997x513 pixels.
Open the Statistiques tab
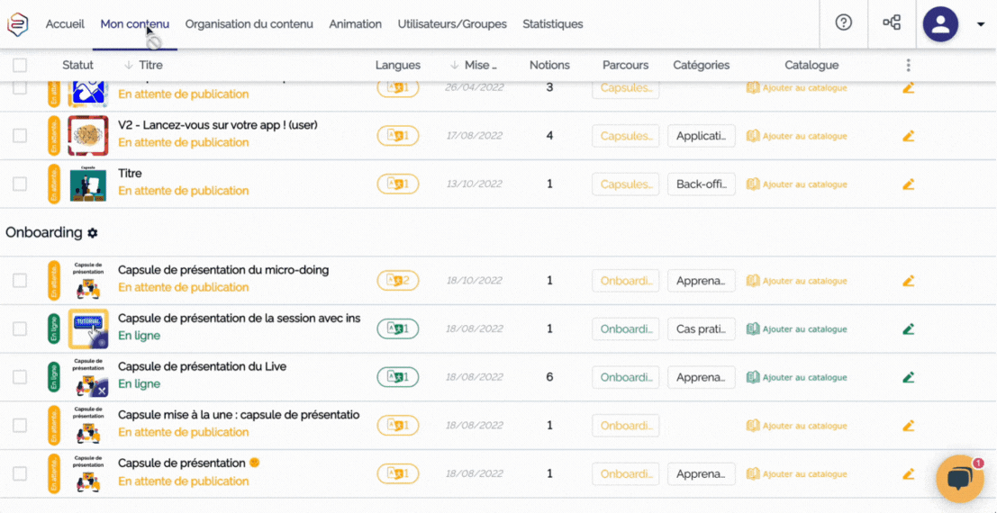tap(552, 24)
